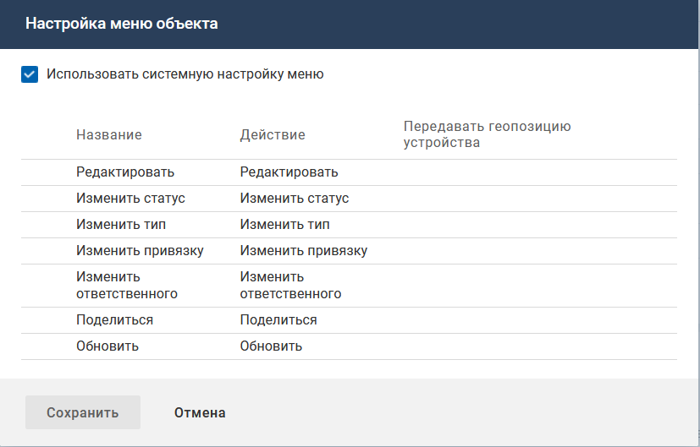Screen dimensions: 700x447
Task: Uncheck the system menu settings checkbox
Action: tap(30, 74)
